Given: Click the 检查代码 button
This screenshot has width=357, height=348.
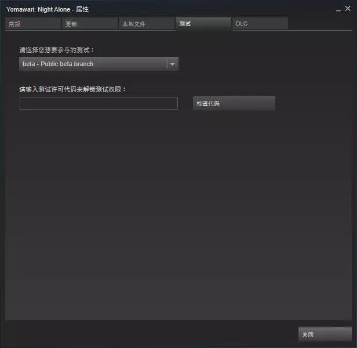Looking at the screenshot, I should 234,103.
